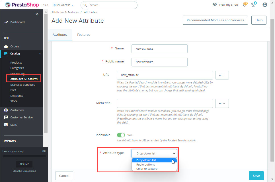Collapse the Catalog menu chevron
Image resolution: width=275 pixels, height=182 pixels.
tap(40, 54)
